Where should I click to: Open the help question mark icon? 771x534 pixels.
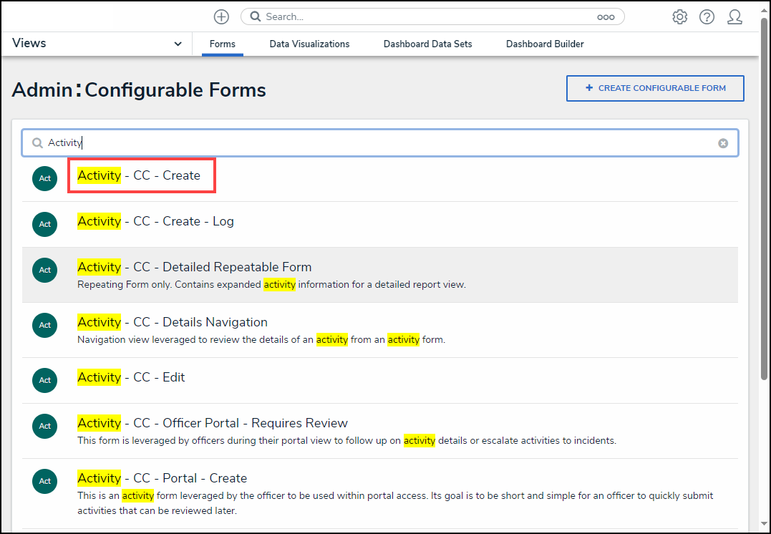tap(707, 16)
